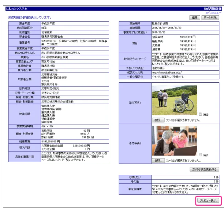Select the 具体的事業内容 description text
The image size is (224, 209).
[x=74, y=157]
